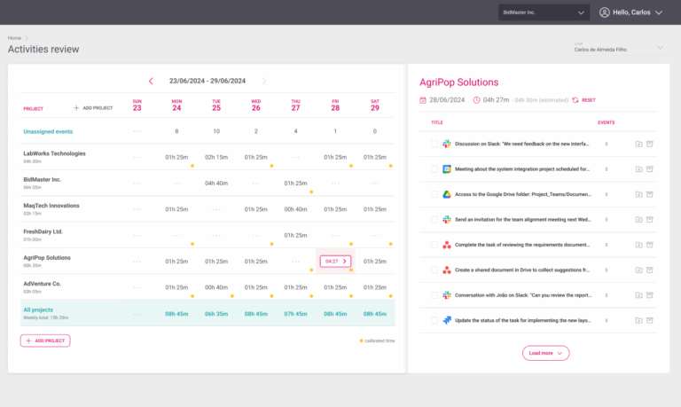Check the Meeting about system integration checkbox
The image size is (681, 407).
point(434,169)
